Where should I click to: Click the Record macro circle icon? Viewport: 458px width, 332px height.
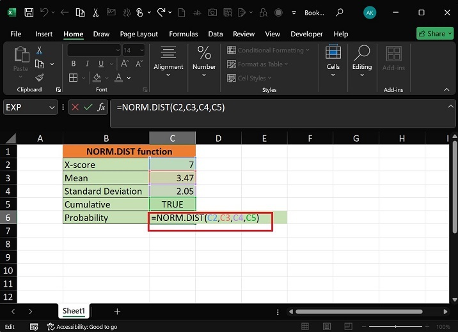pos(279,13)
